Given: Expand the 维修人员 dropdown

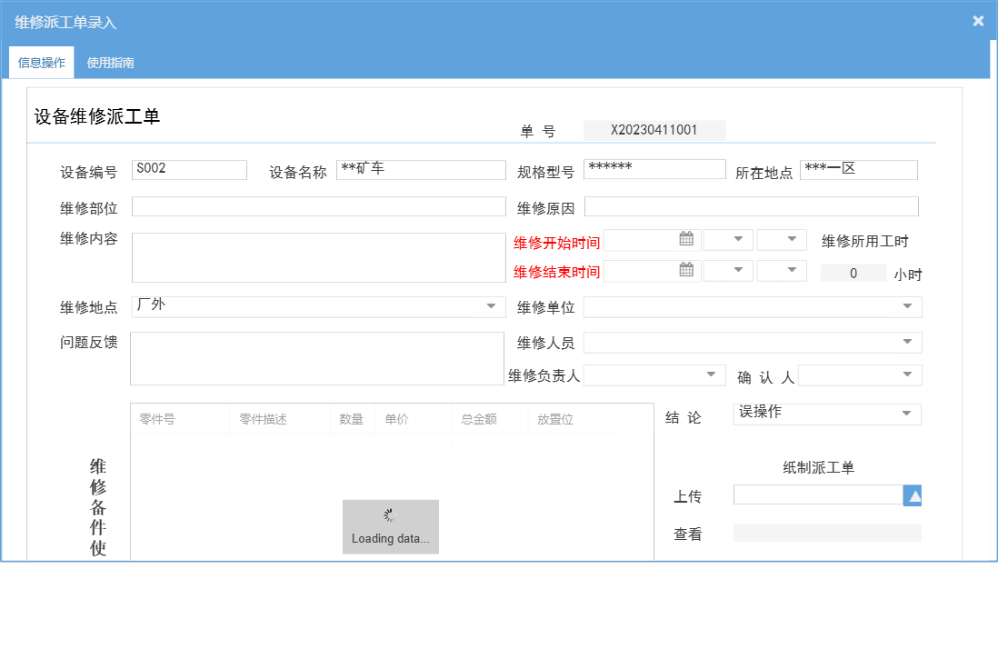Looking at the screenshot, I should [x=906, y=342].
